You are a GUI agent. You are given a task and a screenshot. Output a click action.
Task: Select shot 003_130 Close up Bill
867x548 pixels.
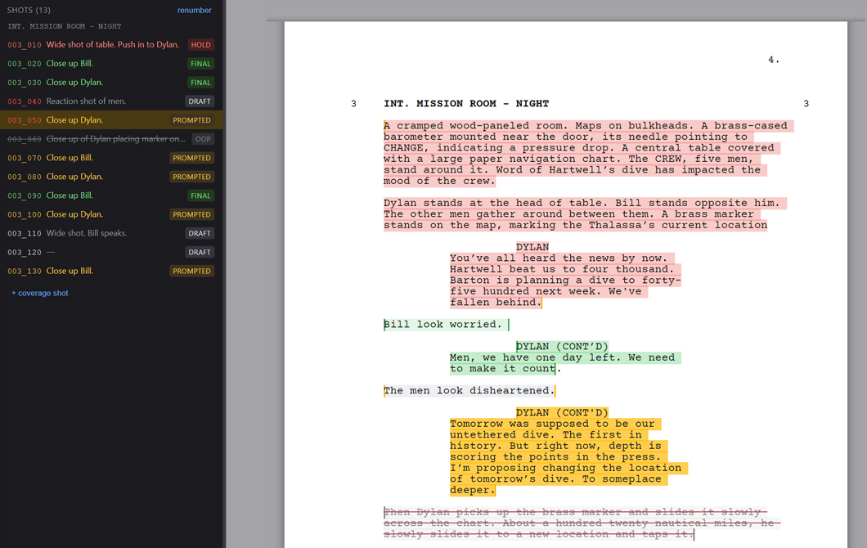[x=110, y=271]
